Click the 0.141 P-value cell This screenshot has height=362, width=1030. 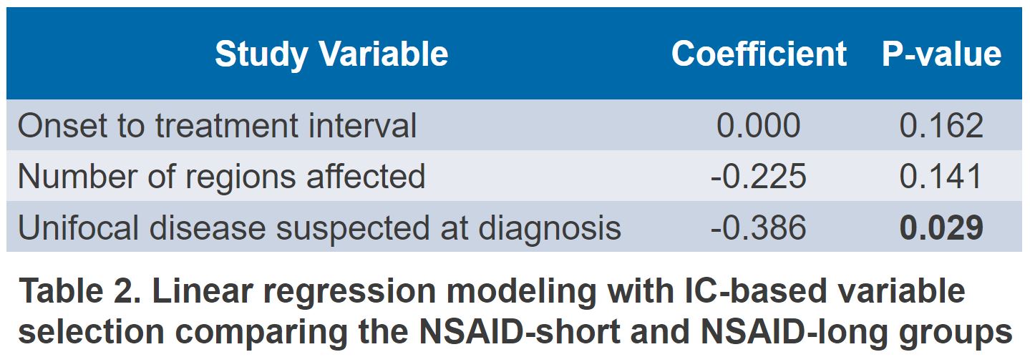coord(941,177)
